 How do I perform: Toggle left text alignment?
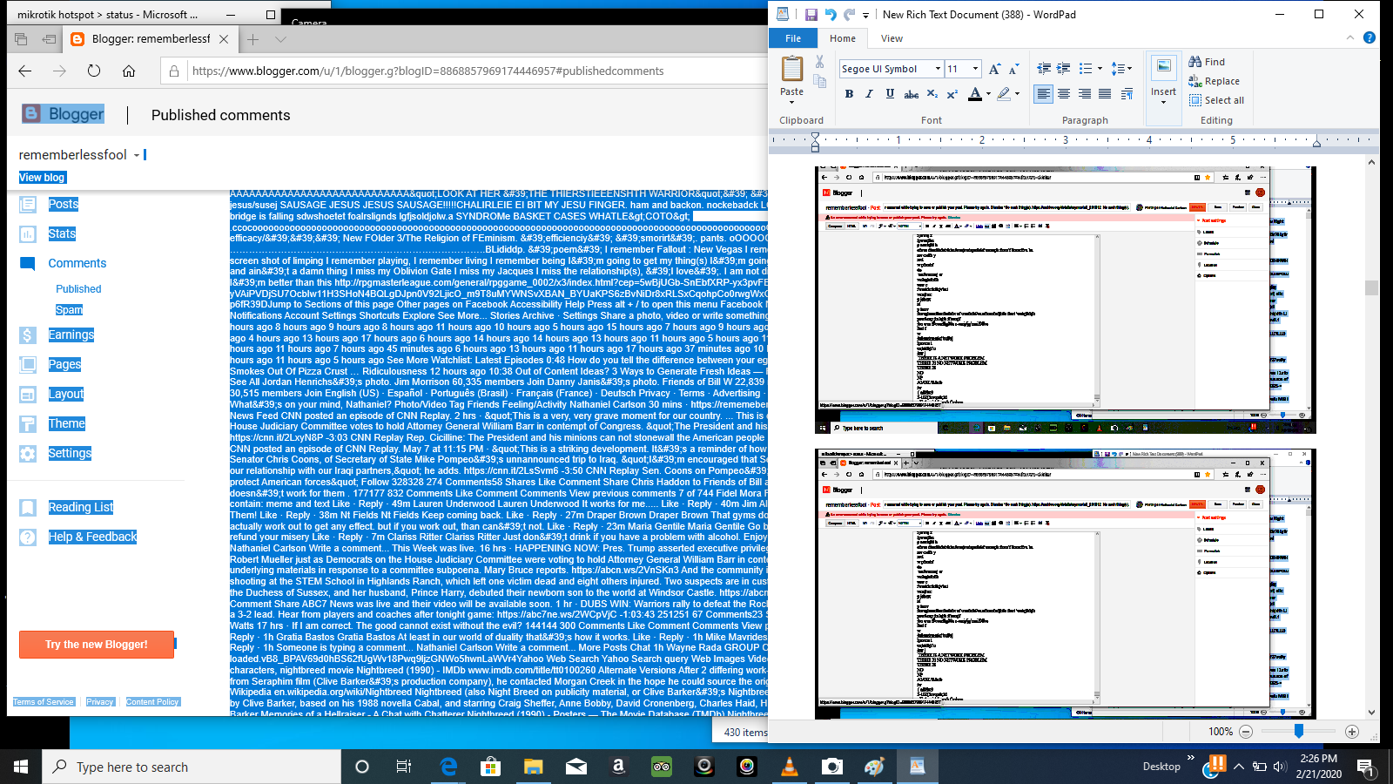[1043, 94]
